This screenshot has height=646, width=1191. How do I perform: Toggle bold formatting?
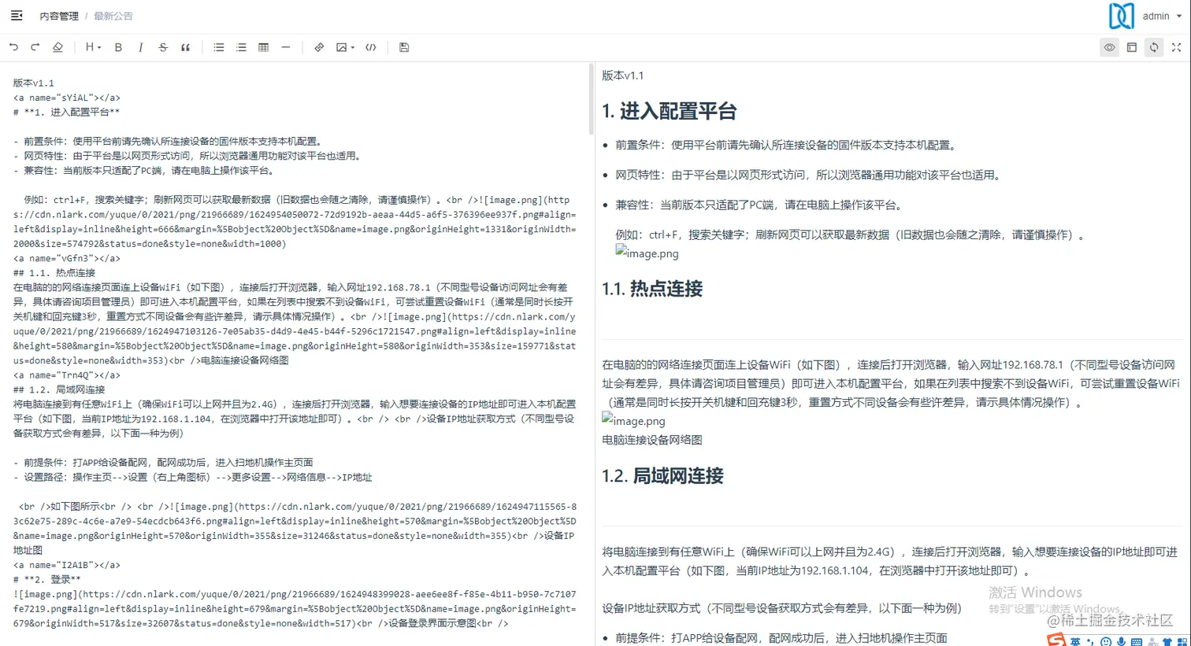pos(118,47)
